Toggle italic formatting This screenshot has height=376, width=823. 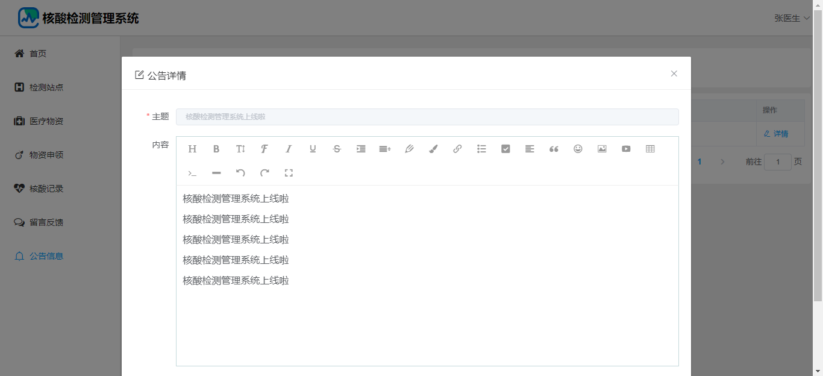[x=289, y=149]
